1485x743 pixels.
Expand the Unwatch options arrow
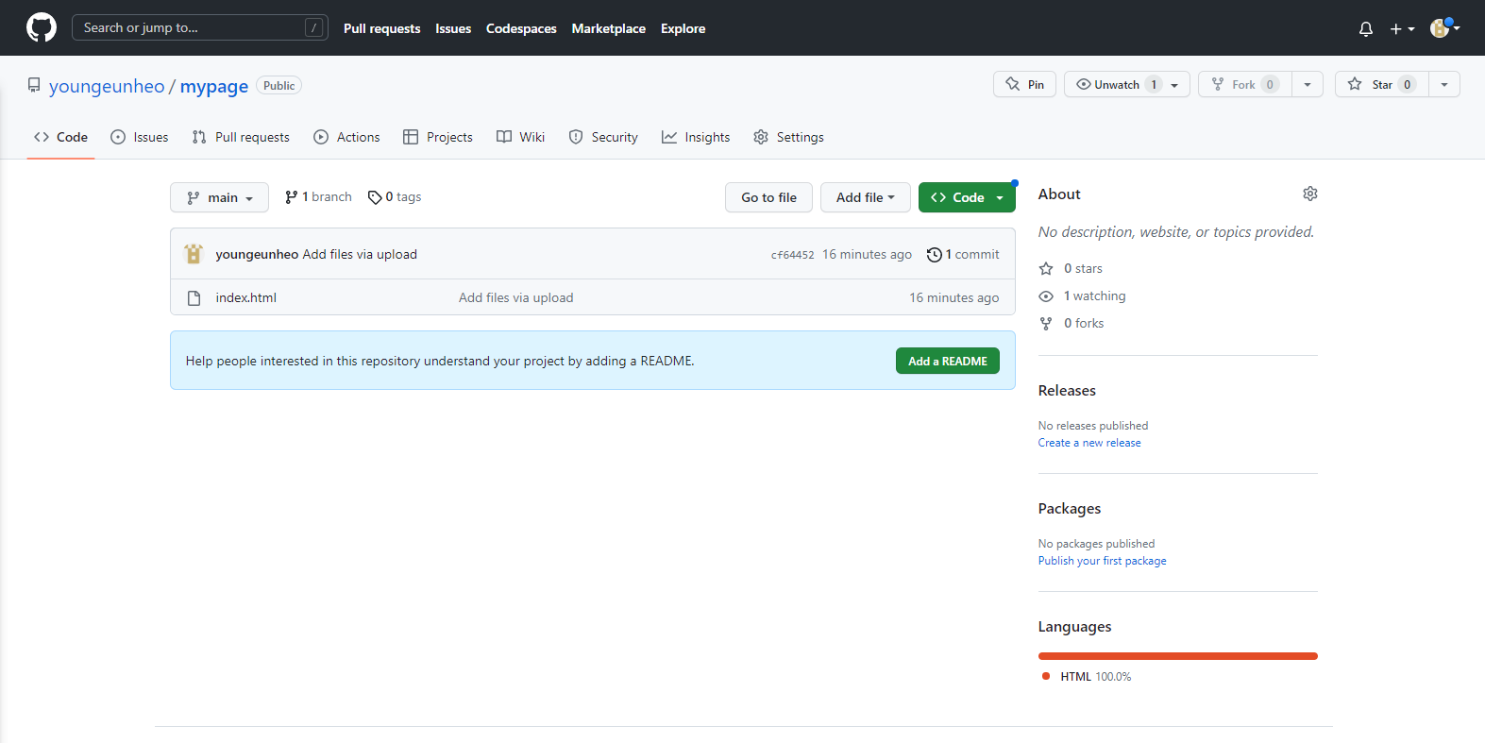point(1175,85)
